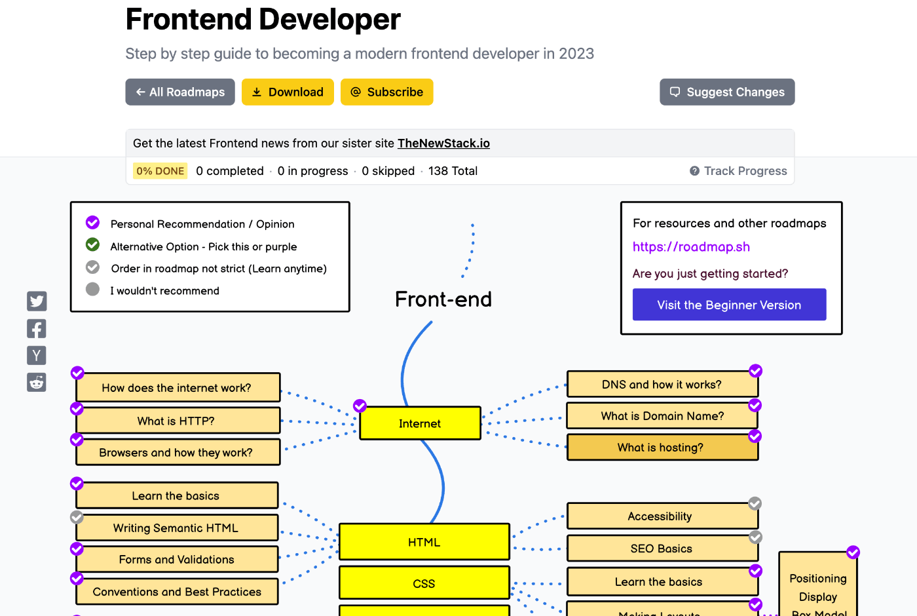Open right 'Learn the basics' CSS topic
Viewport: 917px width, 616px height.
tap(662, 581)
